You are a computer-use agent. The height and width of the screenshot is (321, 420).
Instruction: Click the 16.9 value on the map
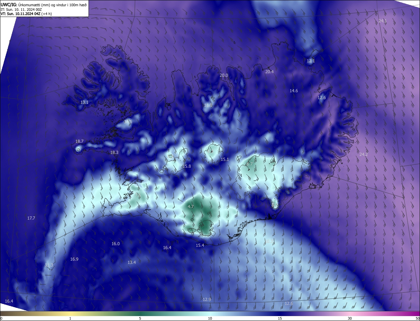[74, 259]
